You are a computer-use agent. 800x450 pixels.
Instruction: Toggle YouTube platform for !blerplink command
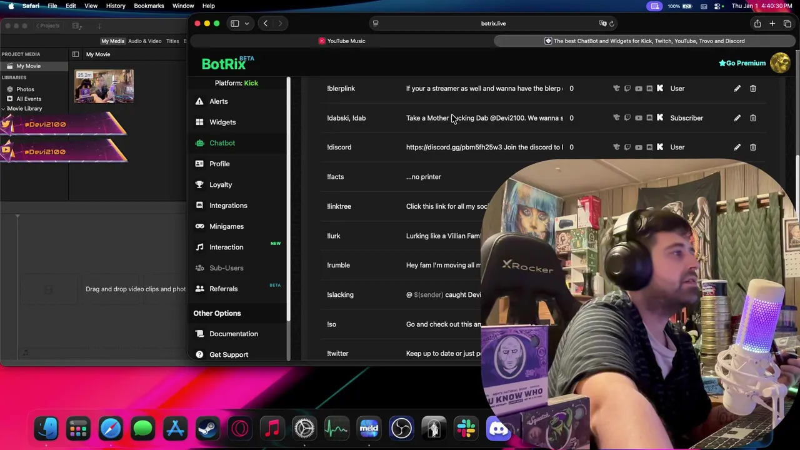coord(638,88)
